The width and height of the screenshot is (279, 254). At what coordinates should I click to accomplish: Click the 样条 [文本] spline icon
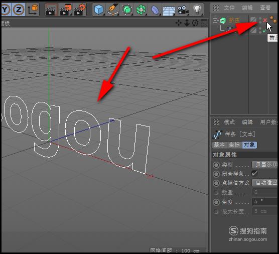pos(217,135)
